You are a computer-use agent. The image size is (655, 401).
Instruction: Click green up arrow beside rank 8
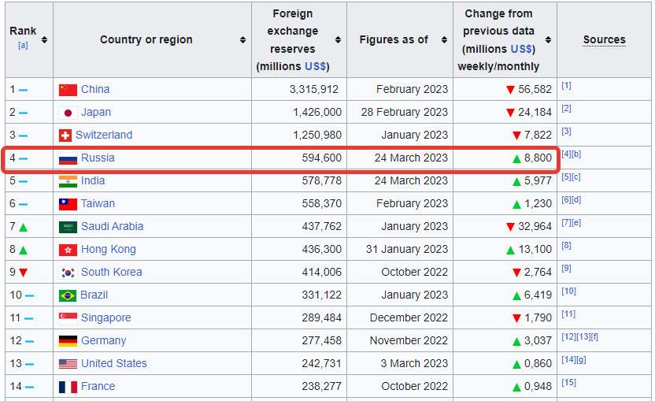click(x=24, y=251)
